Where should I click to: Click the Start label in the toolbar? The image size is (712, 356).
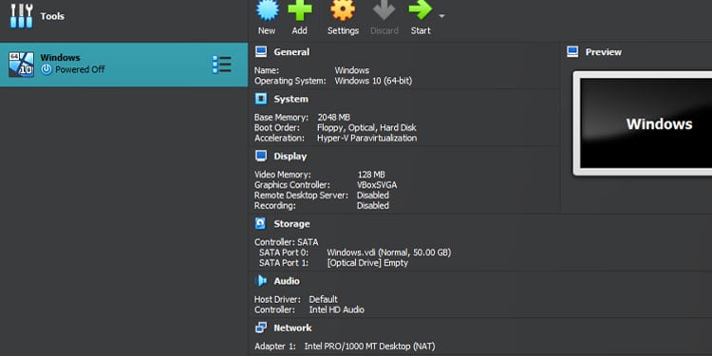[x=421, y=31]
